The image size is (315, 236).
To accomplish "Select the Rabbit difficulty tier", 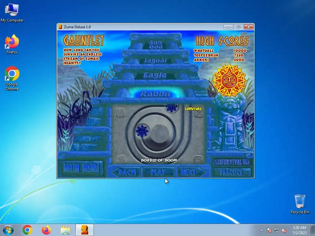I will tap(155, 94).
